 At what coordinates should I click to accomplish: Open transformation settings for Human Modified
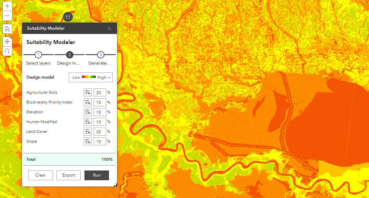(x=87, y=121)
